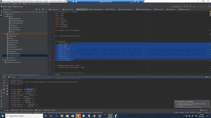Collapse the Server-master root node
Viewport: 211px width, 118px height.
coord(3,12)
